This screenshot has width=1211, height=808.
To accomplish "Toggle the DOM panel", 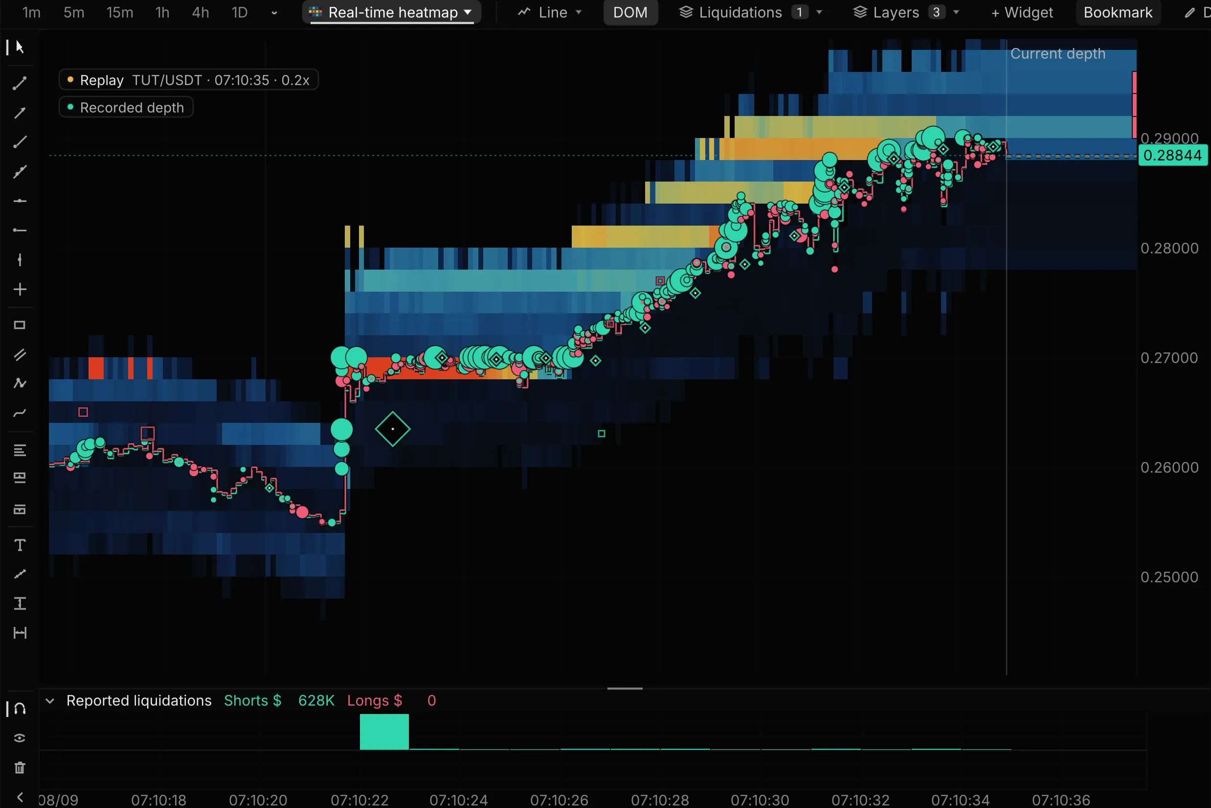I will pos(630,12).
